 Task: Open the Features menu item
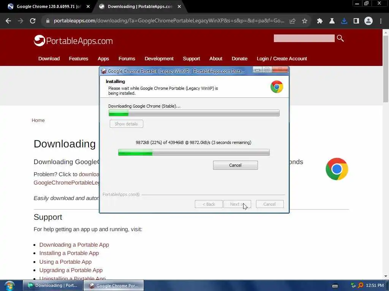(78, 59)
